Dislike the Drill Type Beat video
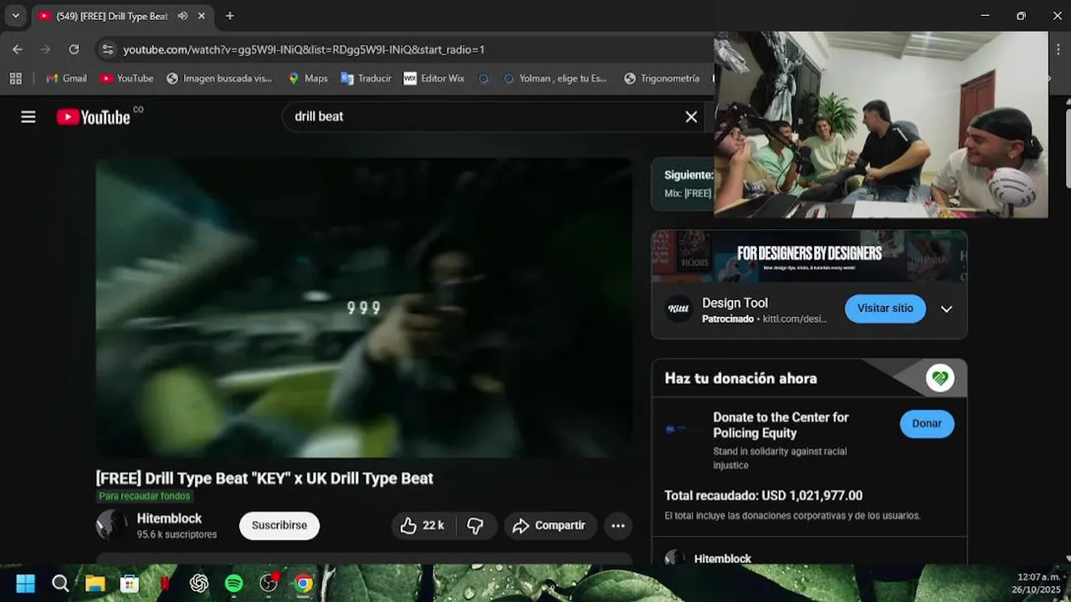Image resolution: width=1071 pixels, height=602 pixels. (x=475, y=525)
